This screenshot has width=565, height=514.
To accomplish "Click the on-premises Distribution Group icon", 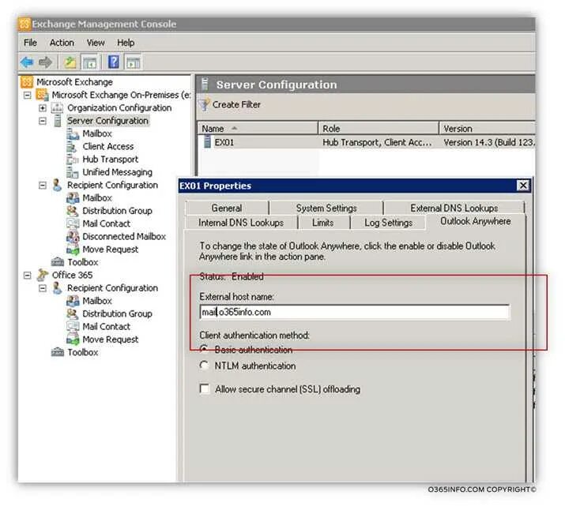I will click(x=73, y=211).
